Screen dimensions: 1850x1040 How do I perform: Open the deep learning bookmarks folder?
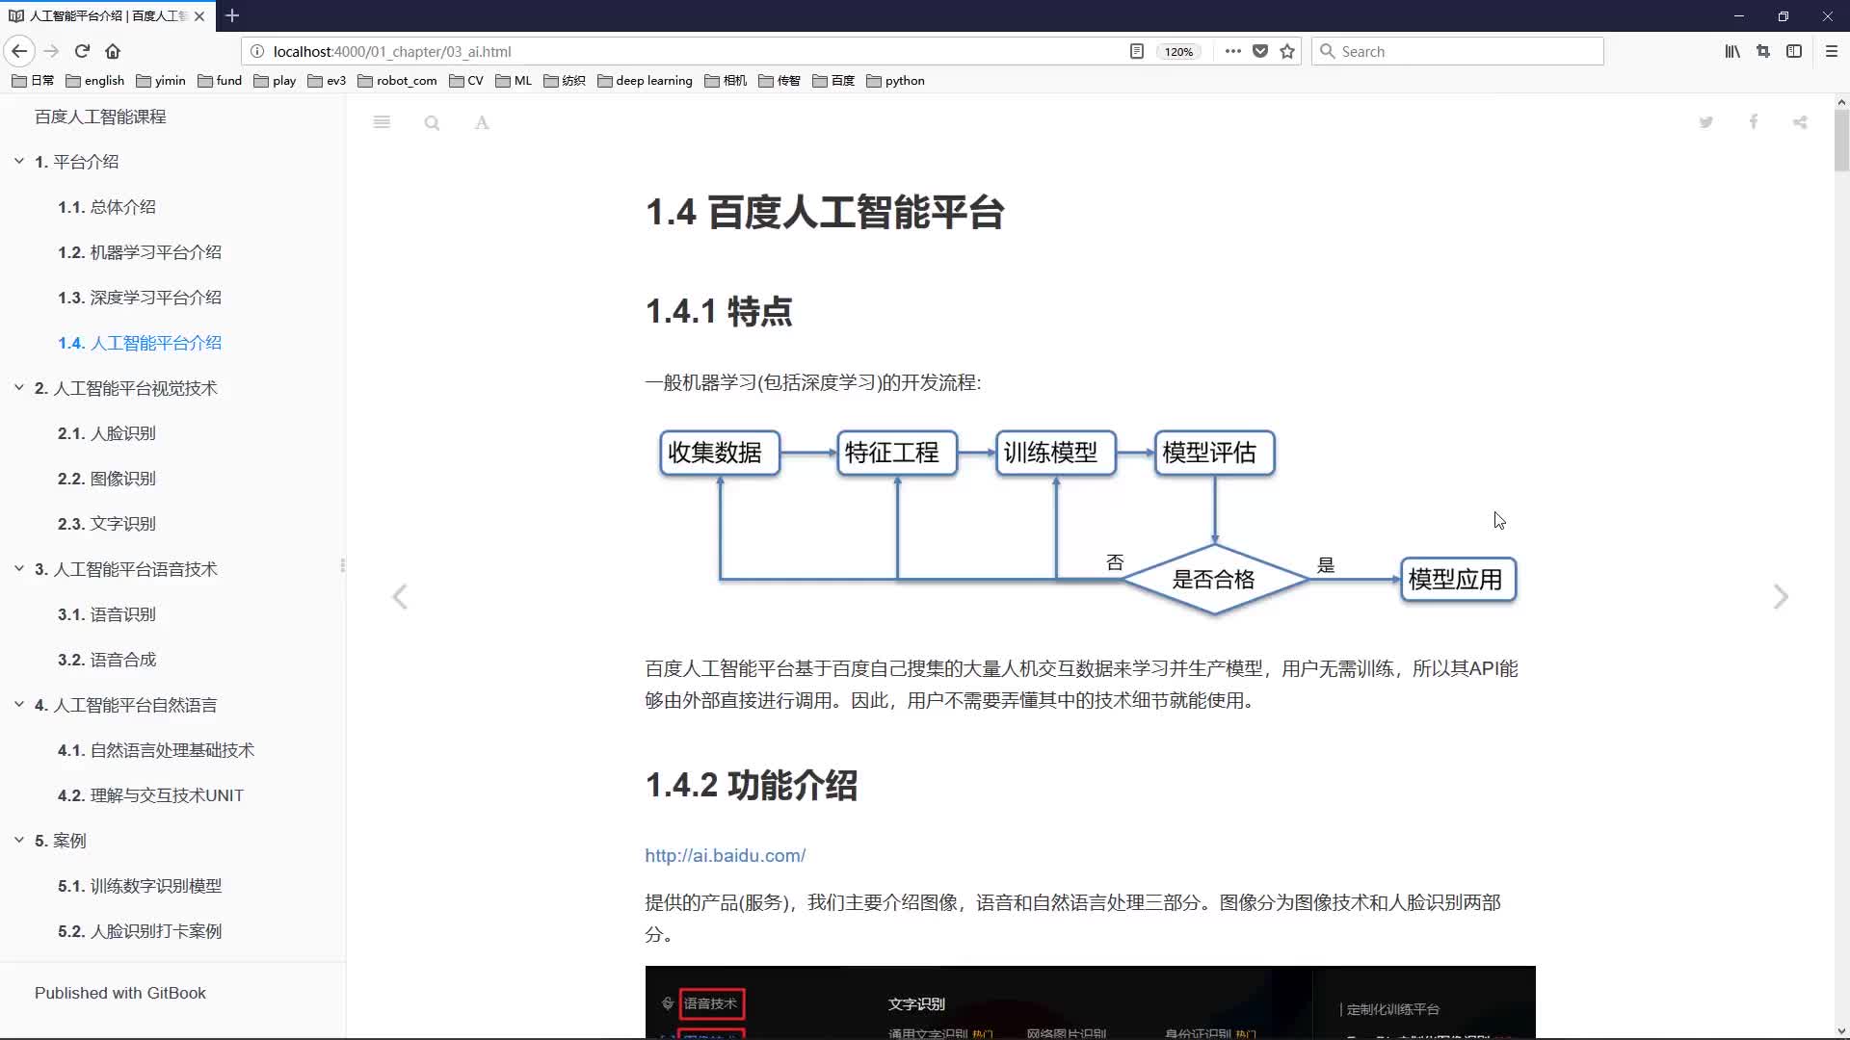645,81
